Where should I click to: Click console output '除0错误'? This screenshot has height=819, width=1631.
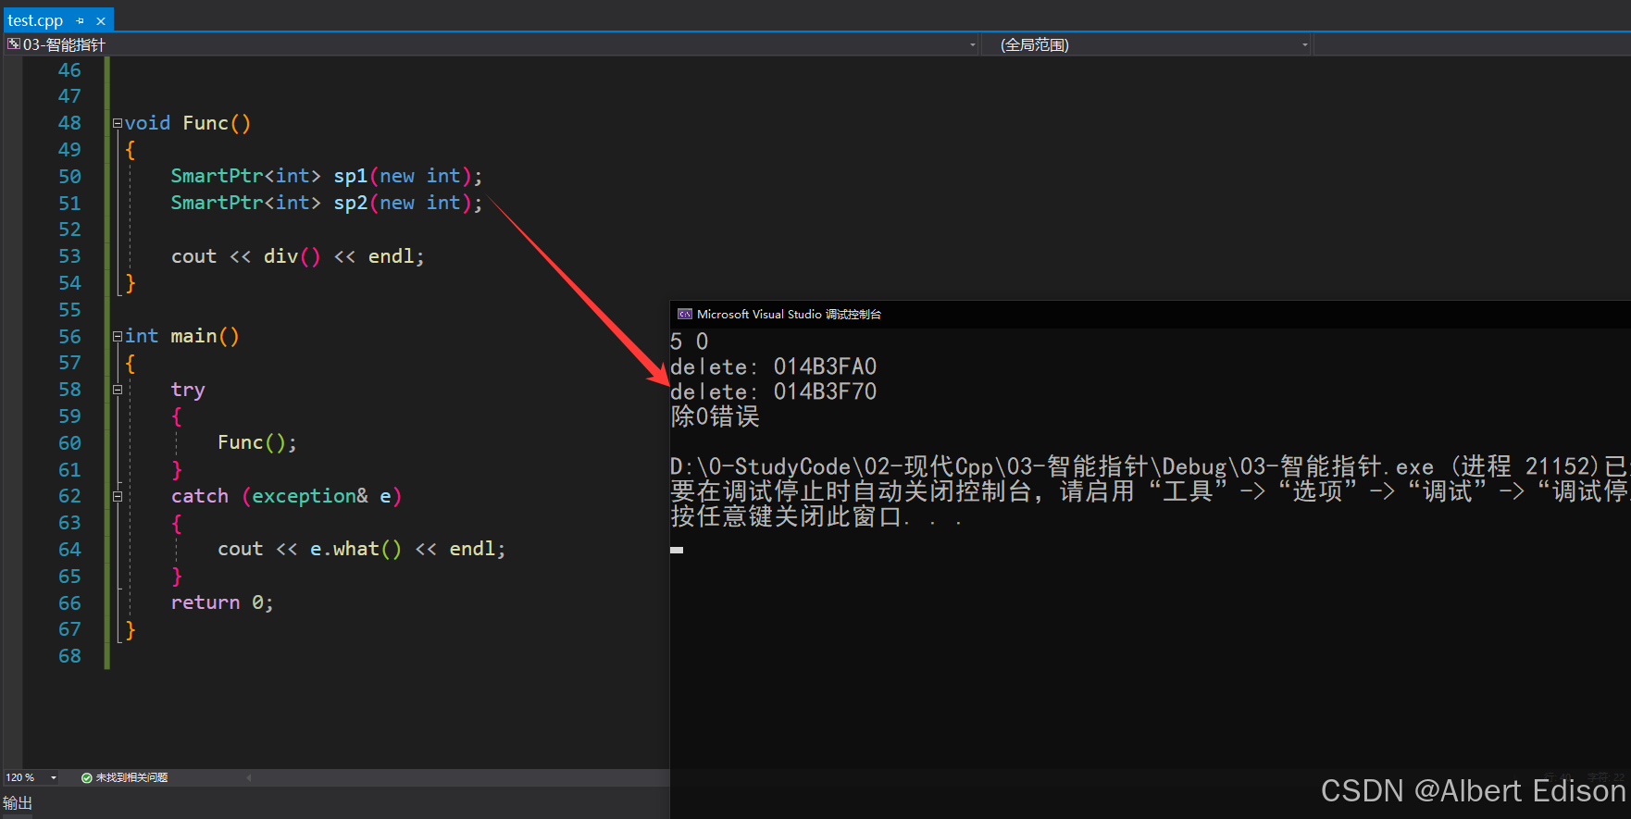coord(715,416)
